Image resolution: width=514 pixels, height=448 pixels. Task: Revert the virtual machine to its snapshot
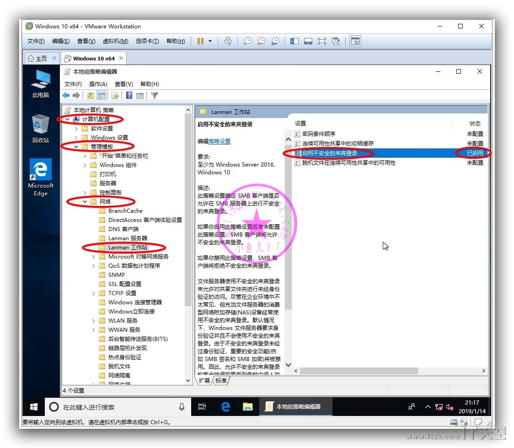(x=261, y=41)
